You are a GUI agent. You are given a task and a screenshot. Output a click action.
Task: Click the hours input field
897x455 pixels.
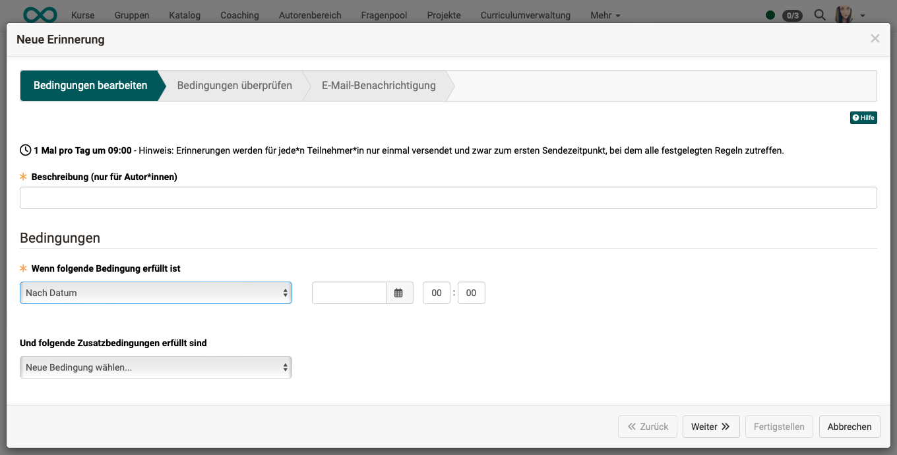click(x=436, y=293)
